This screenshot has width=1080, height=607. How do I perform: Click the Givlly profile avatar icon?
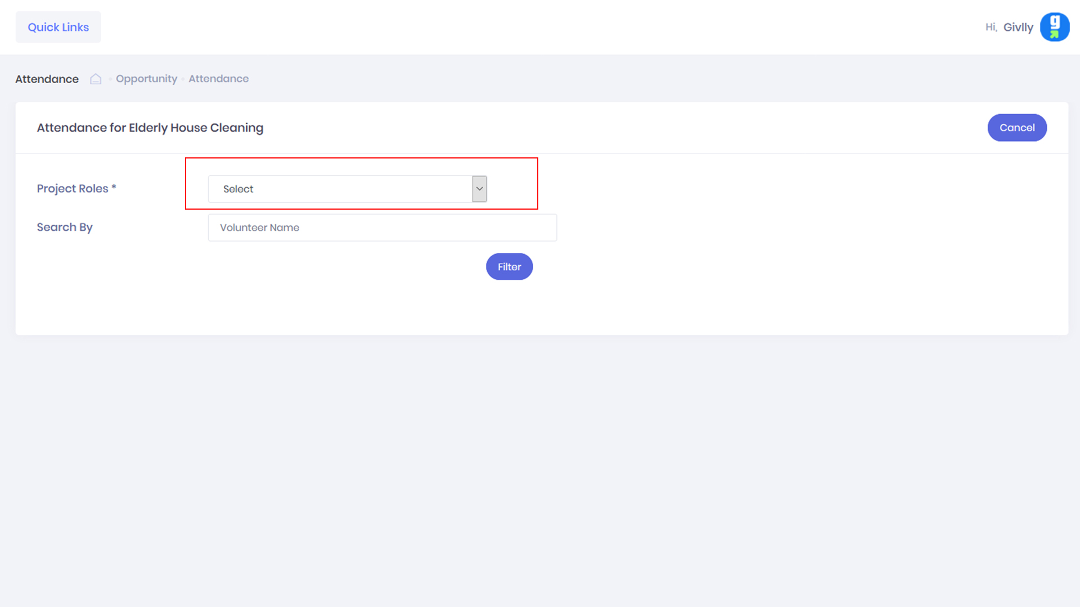click(x=1054, y=27)
